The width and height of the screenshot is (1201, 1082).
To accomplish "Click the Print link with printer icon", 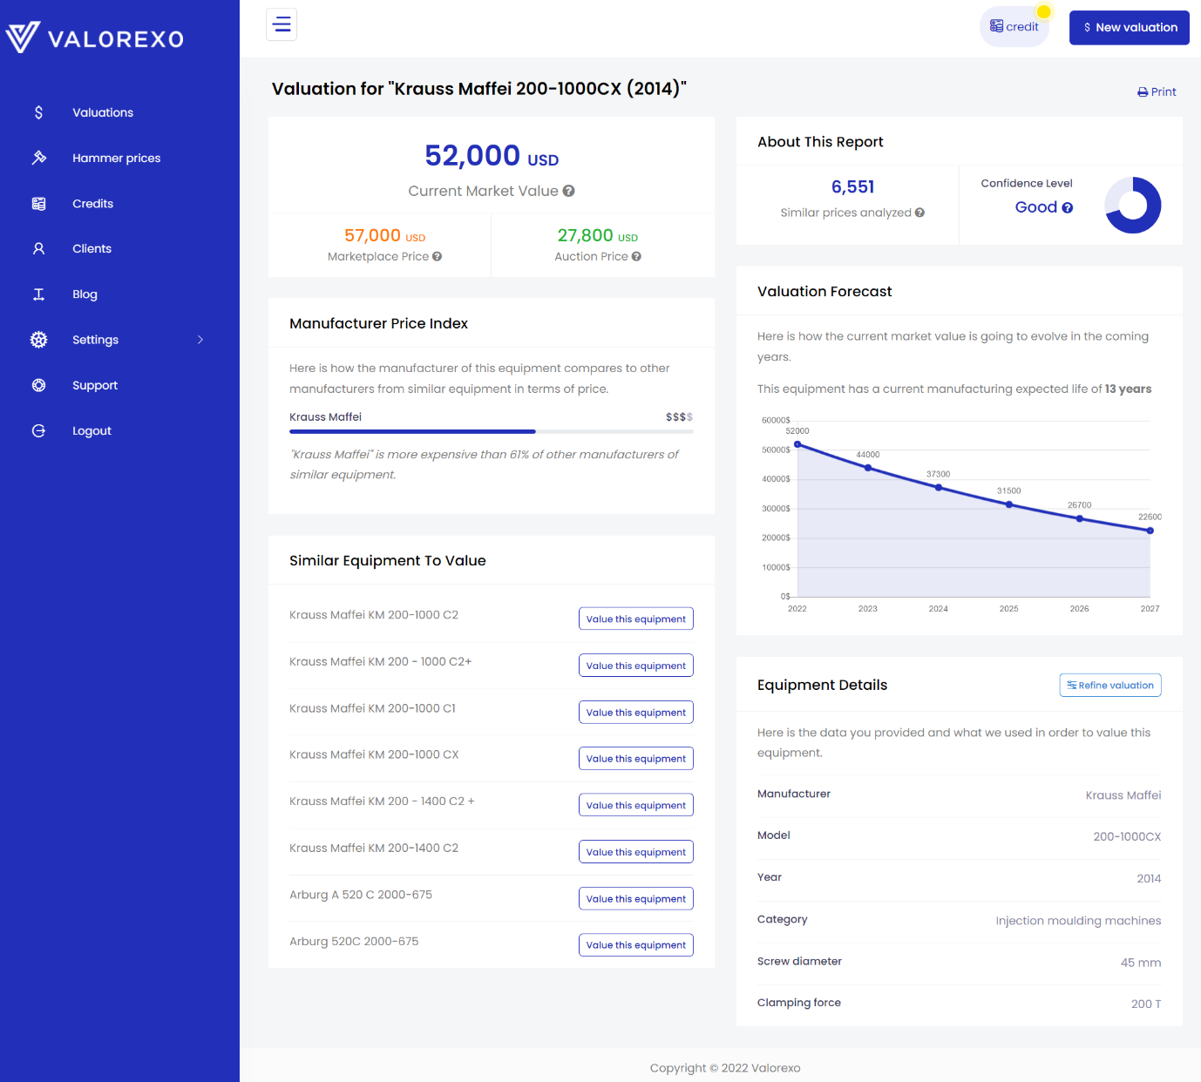I will 1157,91.
